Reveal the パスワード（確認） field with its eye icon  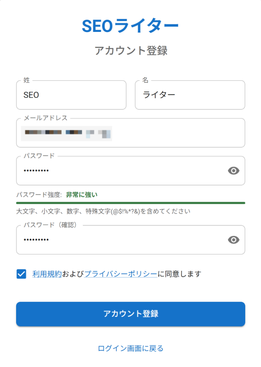pos(233,240)
